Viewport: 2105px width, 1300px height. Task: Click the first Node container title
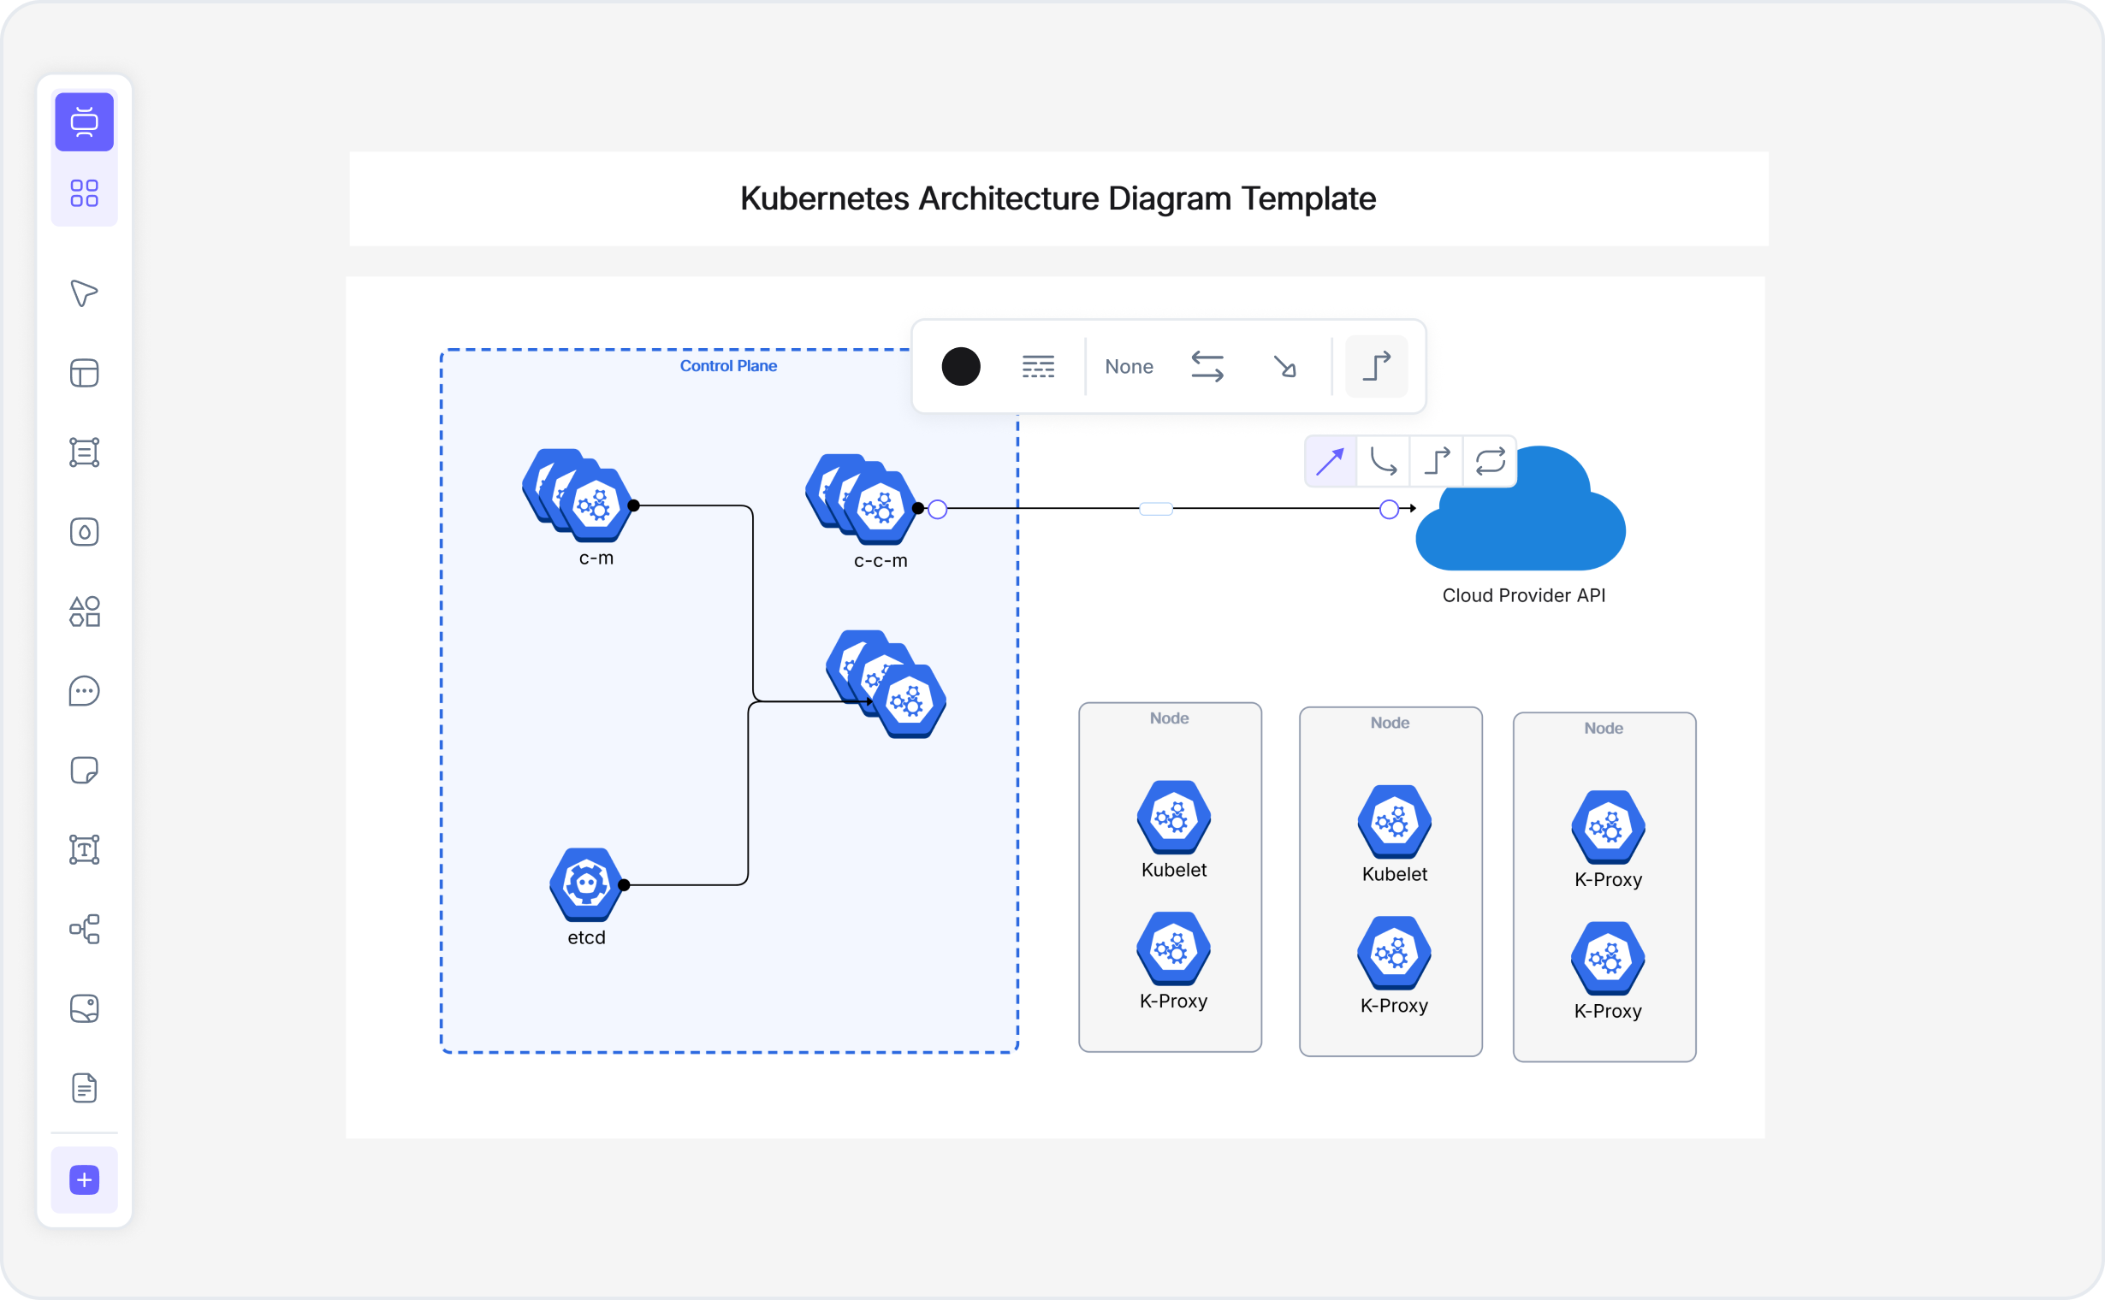tap(1169, 718)
